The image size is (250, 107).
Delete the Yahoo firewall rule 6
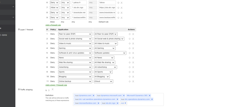tap(122, 3)
